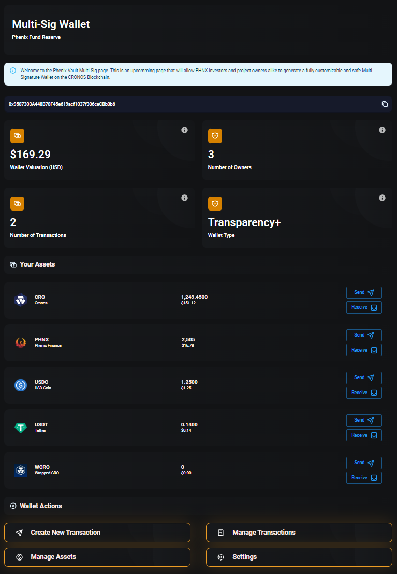Click the Wallet Actions section header
The width and height of the screenshot is (397, 574).
point(41,506)
